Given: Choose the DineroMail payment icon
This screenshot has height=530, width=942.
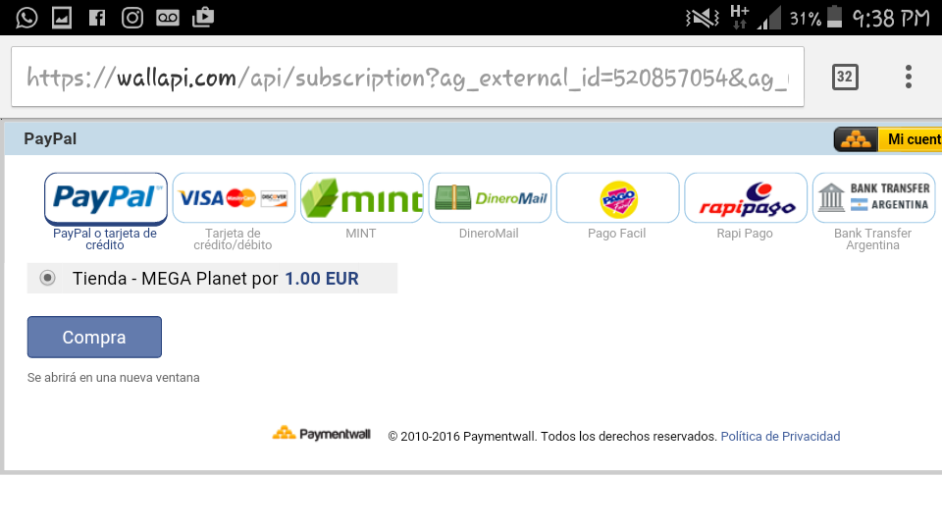Looking at the screenshot, I should [x=490, y=197].
